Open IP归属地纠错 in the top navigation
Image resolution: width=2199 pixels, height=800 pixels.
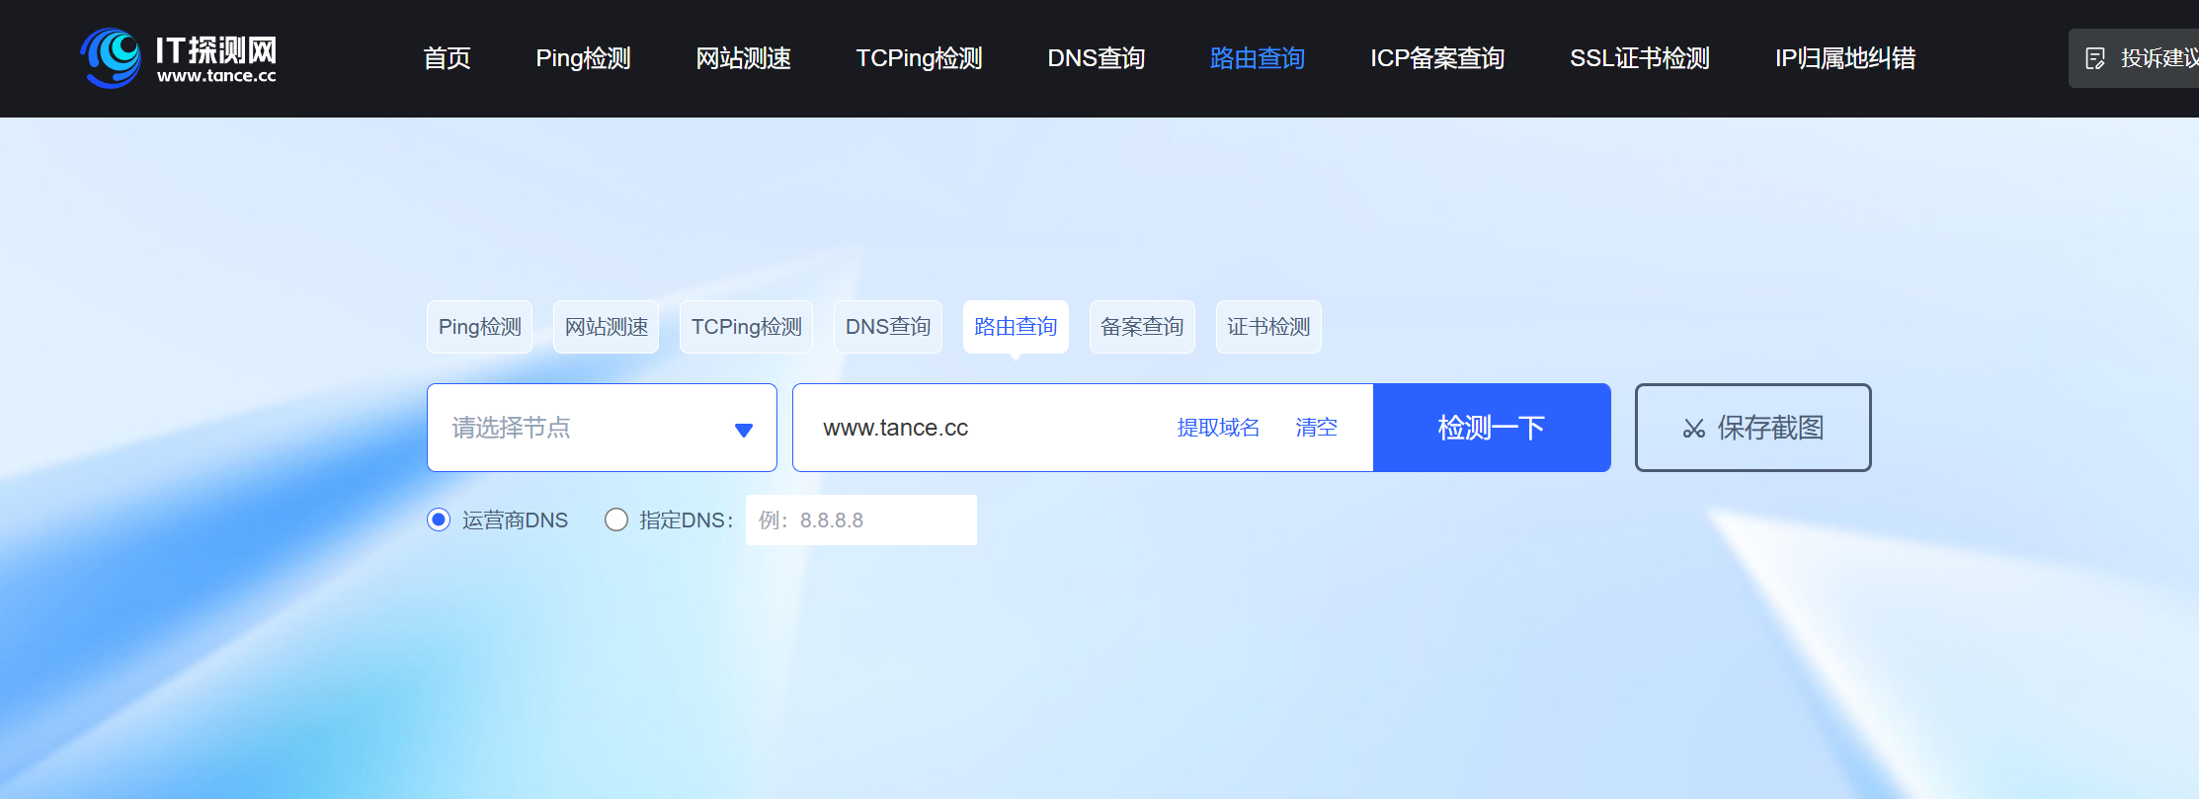[1845, 58]
